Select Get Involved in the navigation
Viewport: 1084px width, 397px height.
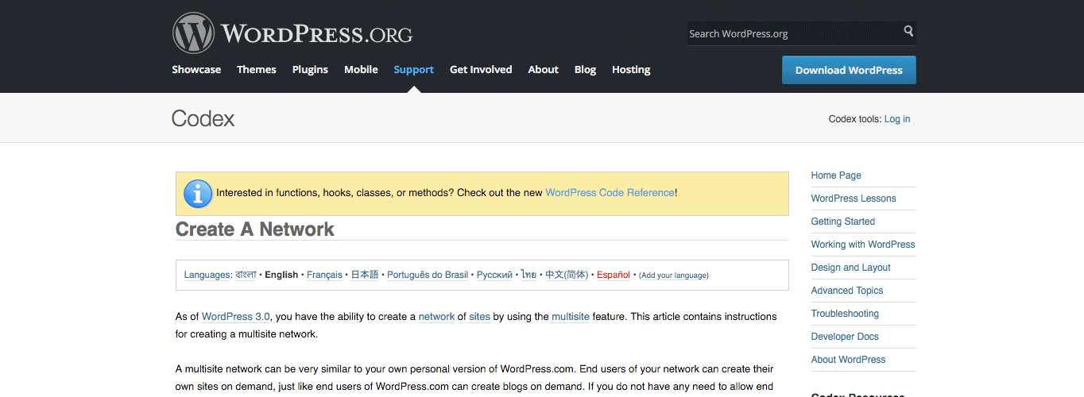click(x=481, y=70)
